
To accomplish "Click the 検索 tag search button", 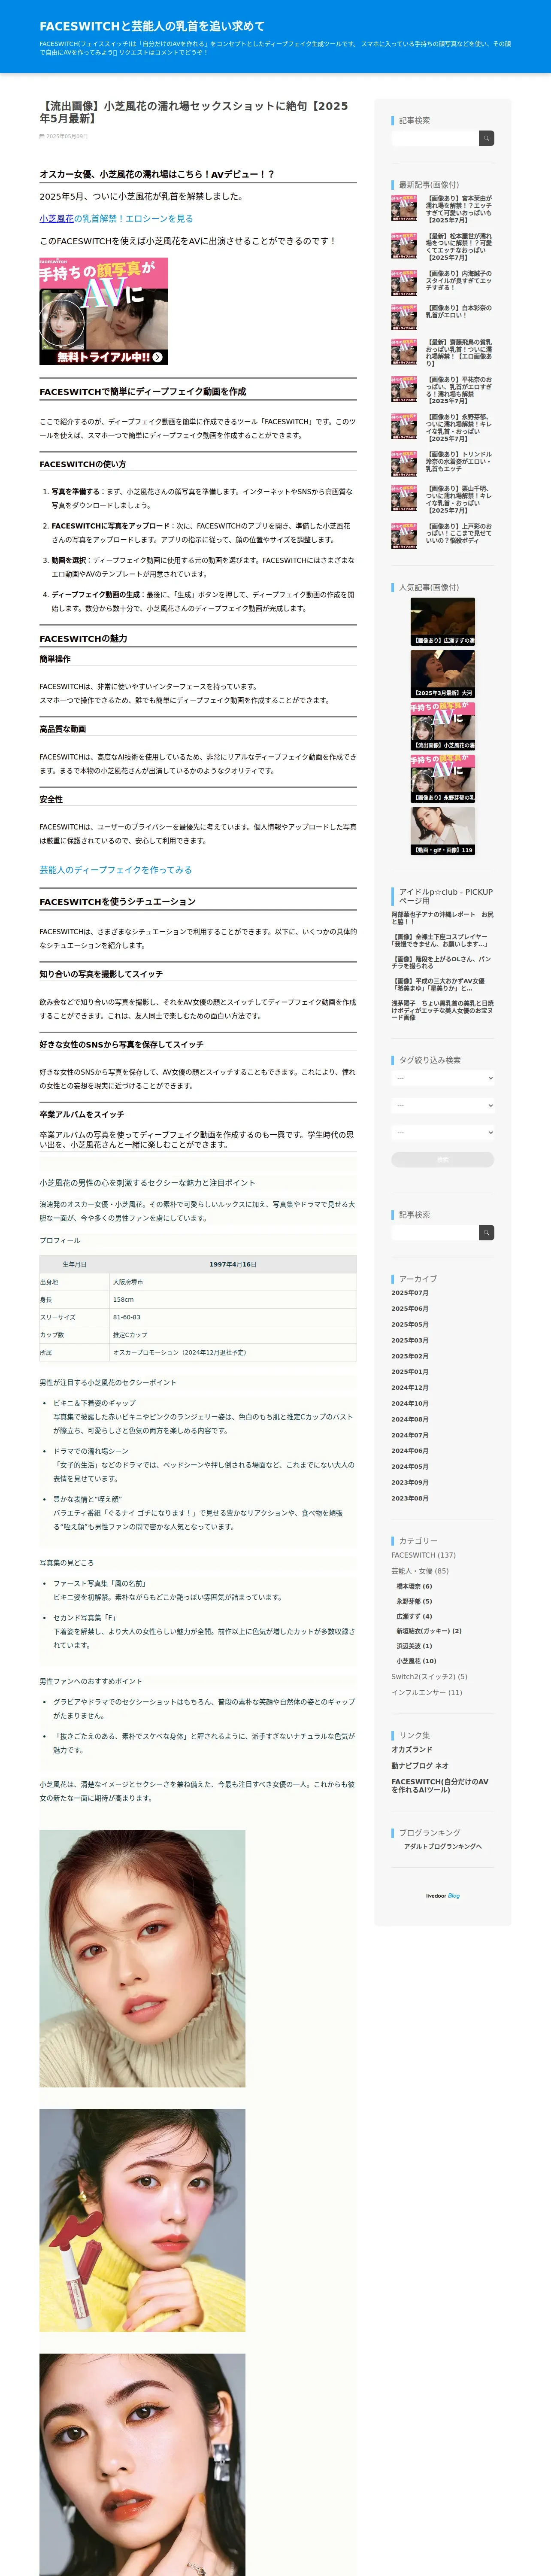I will [x=442, y=1159].
